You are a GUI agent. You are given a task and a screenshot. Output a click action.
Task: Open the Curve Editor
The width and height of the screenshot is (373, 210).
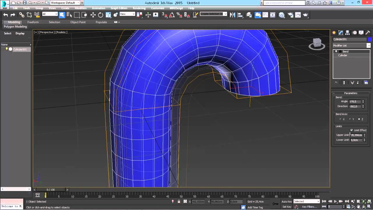click(x=265, y=15)
